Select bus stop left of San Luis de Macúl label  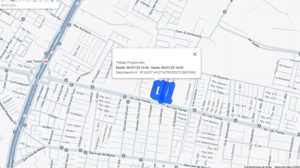pyautogui.click(x=86, y=152)
